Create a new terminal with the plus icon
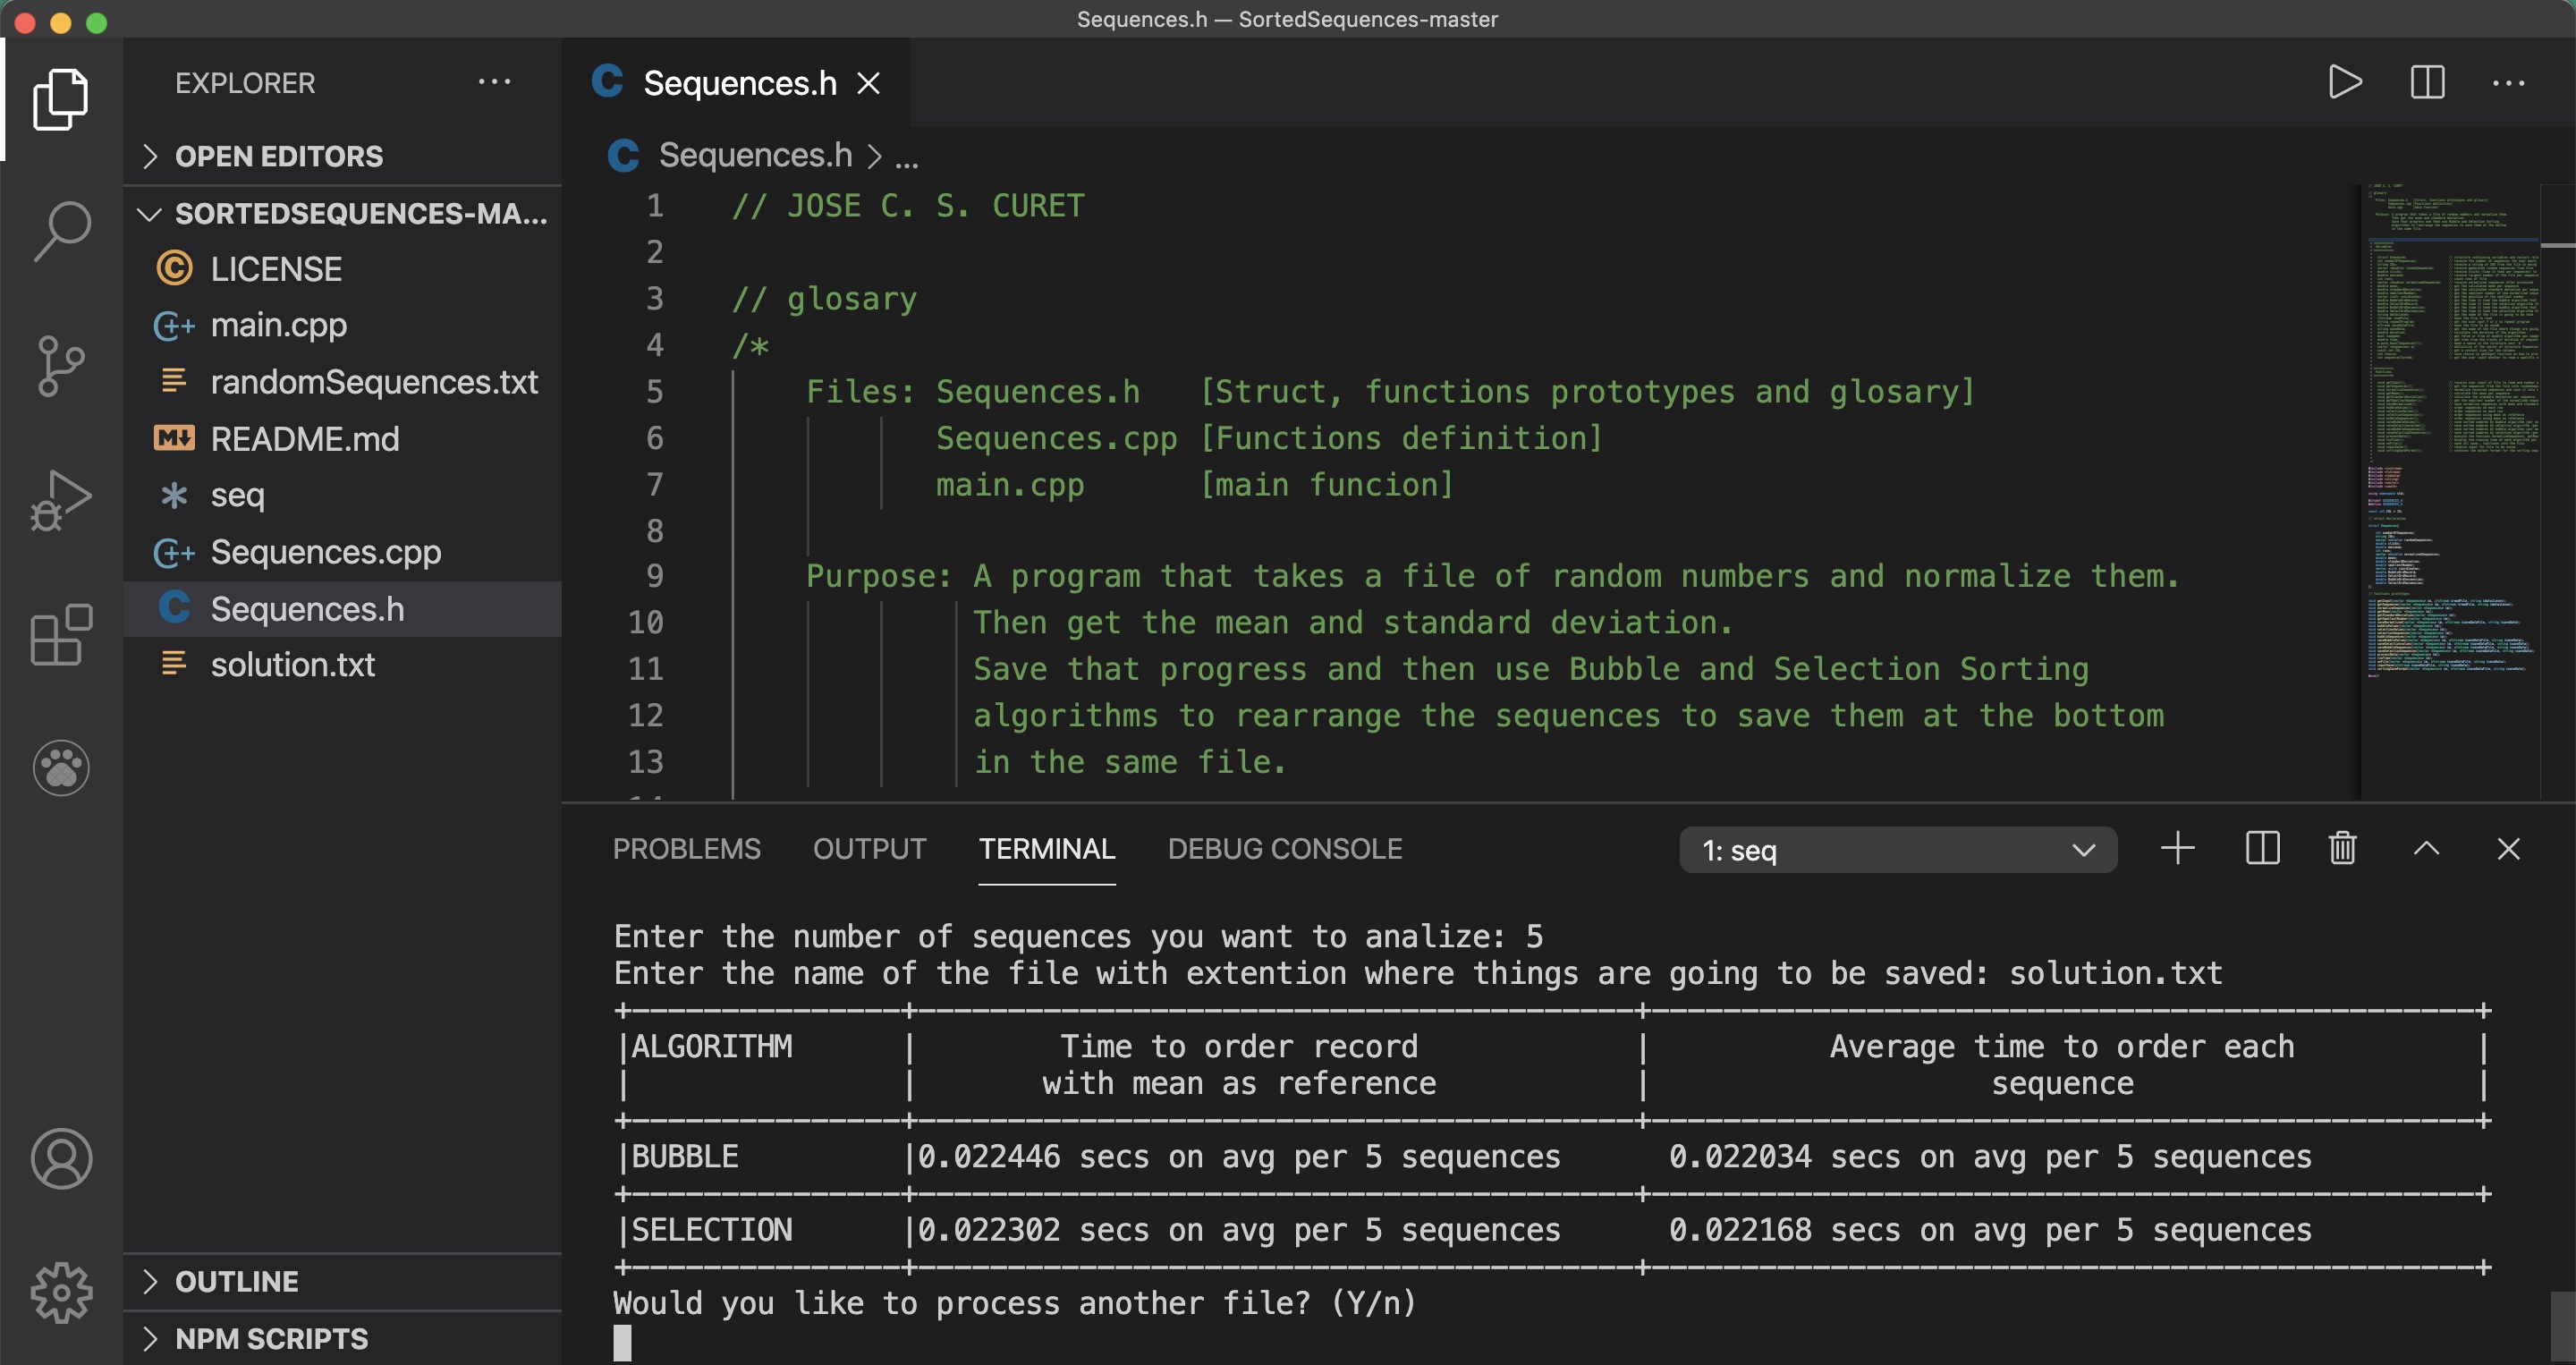 pos(2178,849)
